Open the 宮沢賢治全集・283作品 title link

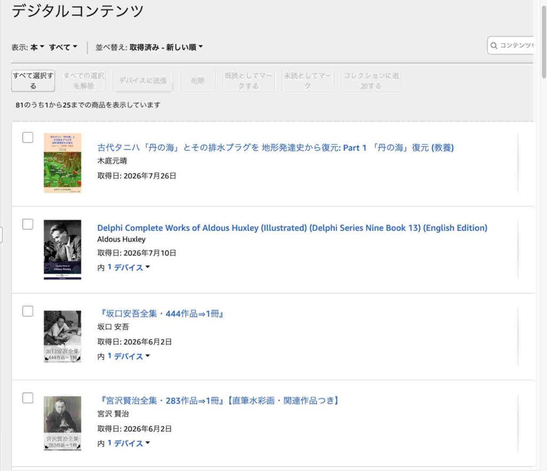click(x=218, y=401)
